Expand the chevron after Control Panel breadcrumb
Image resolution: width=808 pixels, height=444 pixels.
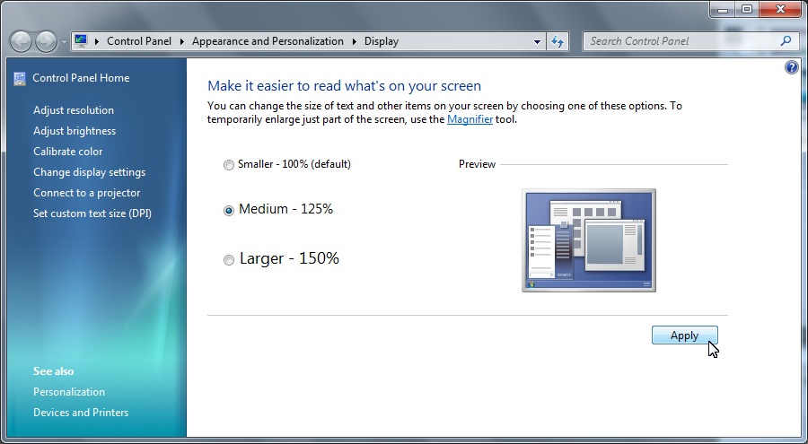pos(182,42)
